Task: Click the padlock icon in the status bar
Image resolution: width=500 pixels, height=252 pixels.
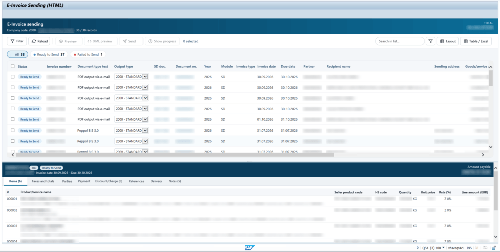Action: pyautogui.click(x=493, y=248)
